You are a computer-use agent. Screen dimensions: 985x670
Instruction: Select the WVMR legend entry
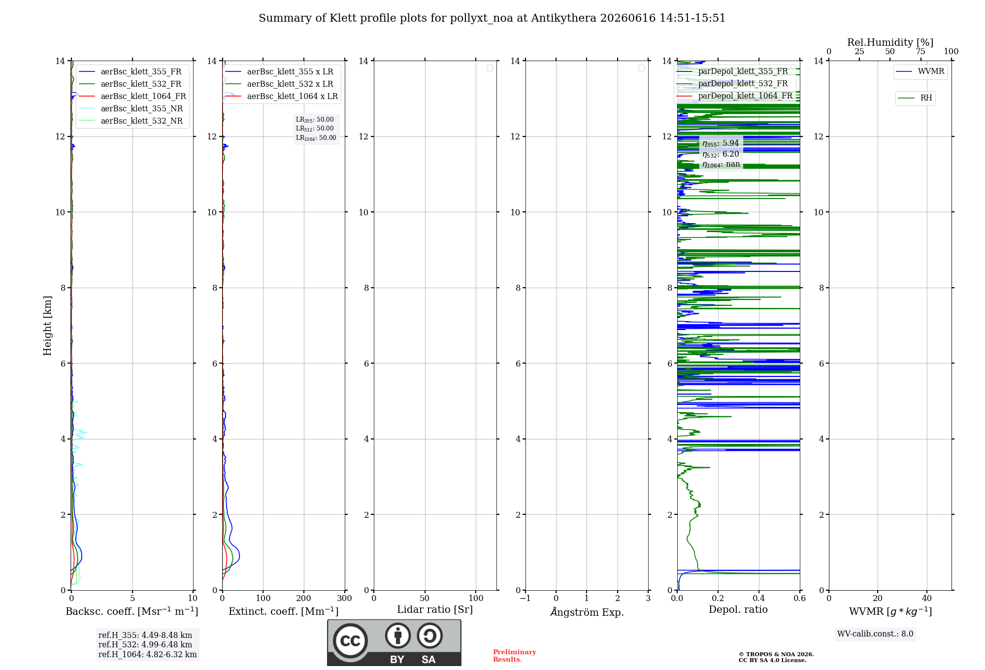[920, 71]
